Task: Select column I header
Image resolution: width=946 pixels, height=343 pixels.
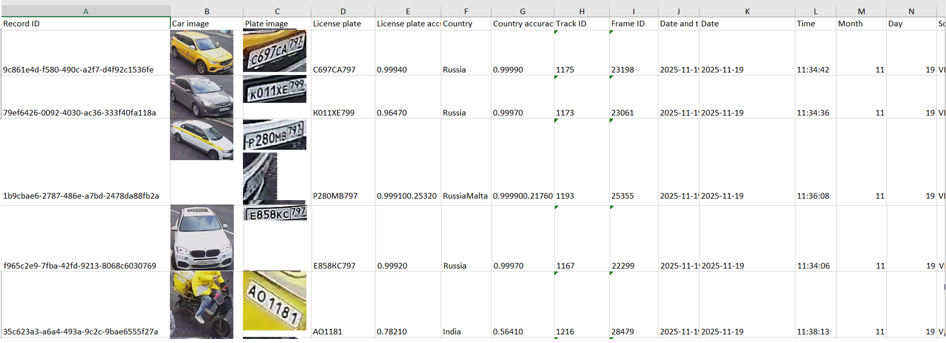Action: point(634,11)
